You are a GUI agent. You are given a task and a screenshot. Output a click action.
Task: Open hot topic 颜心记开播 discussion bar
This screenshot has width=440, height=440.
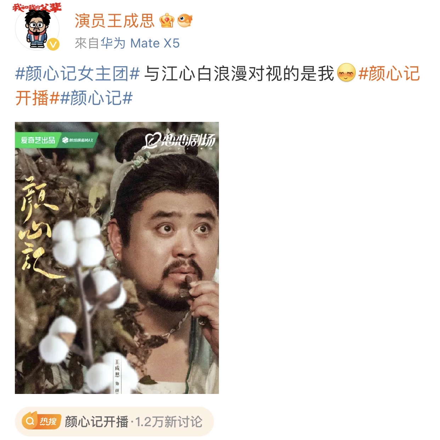coord(114,422)
